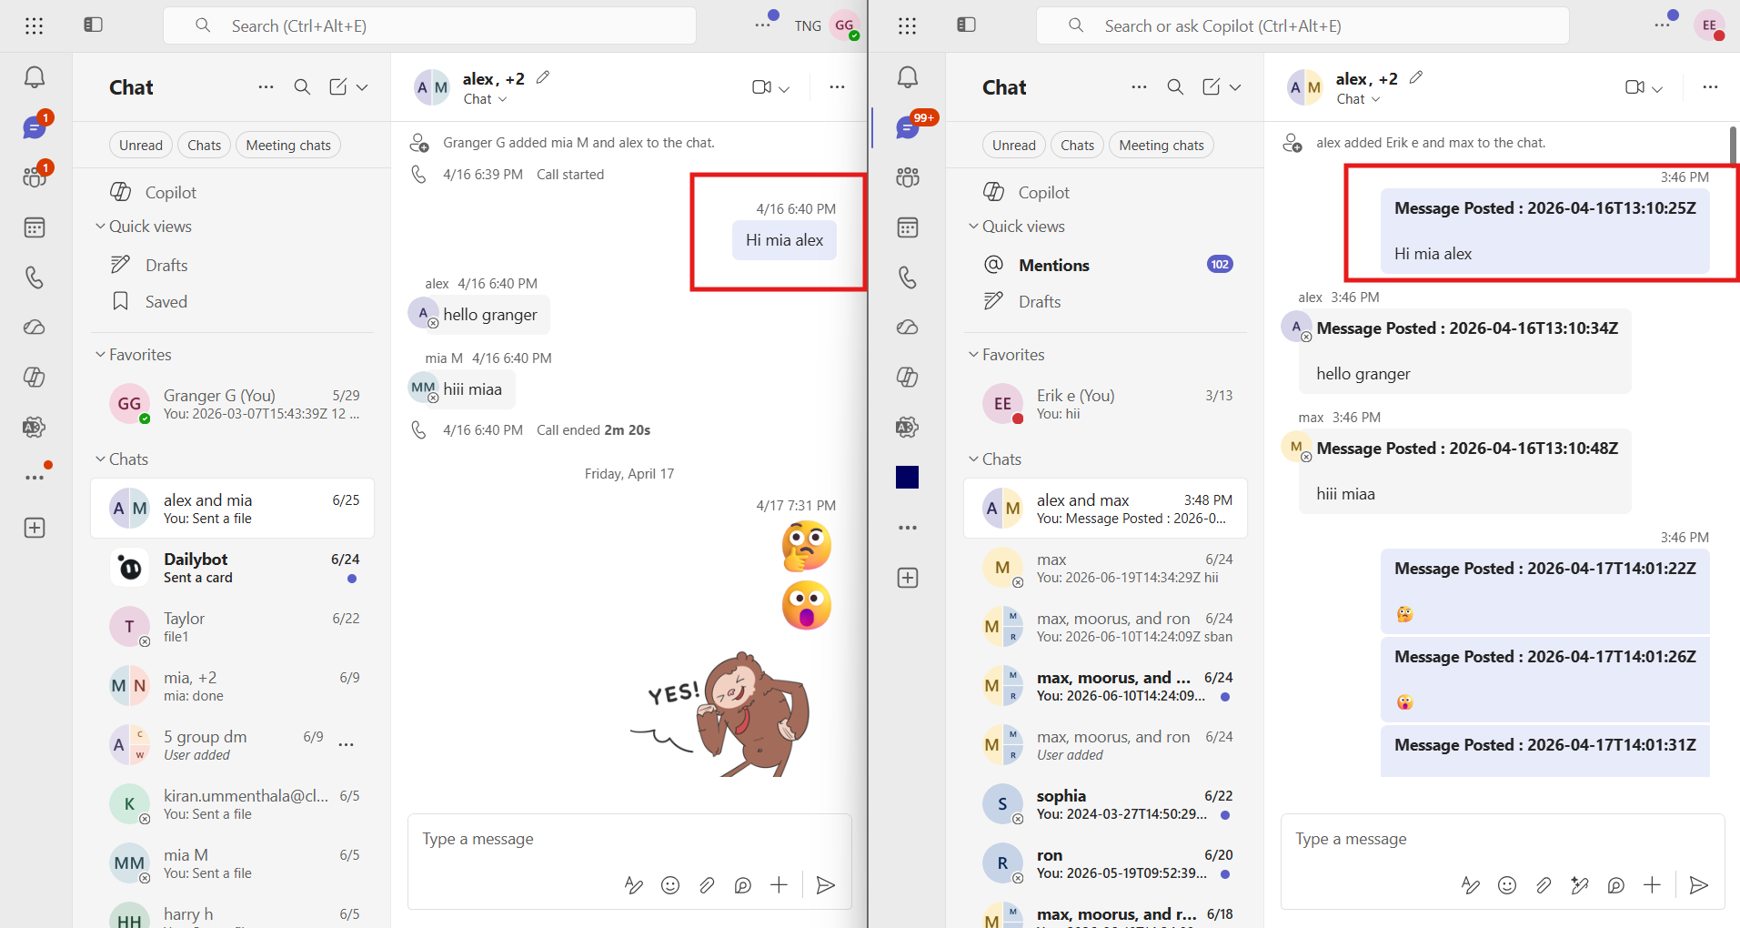The width and height of the screenshot is (1740, 928).
Task: Open format pen icon in left compose box
Action: pyautogui.click(x=634, y=885)
